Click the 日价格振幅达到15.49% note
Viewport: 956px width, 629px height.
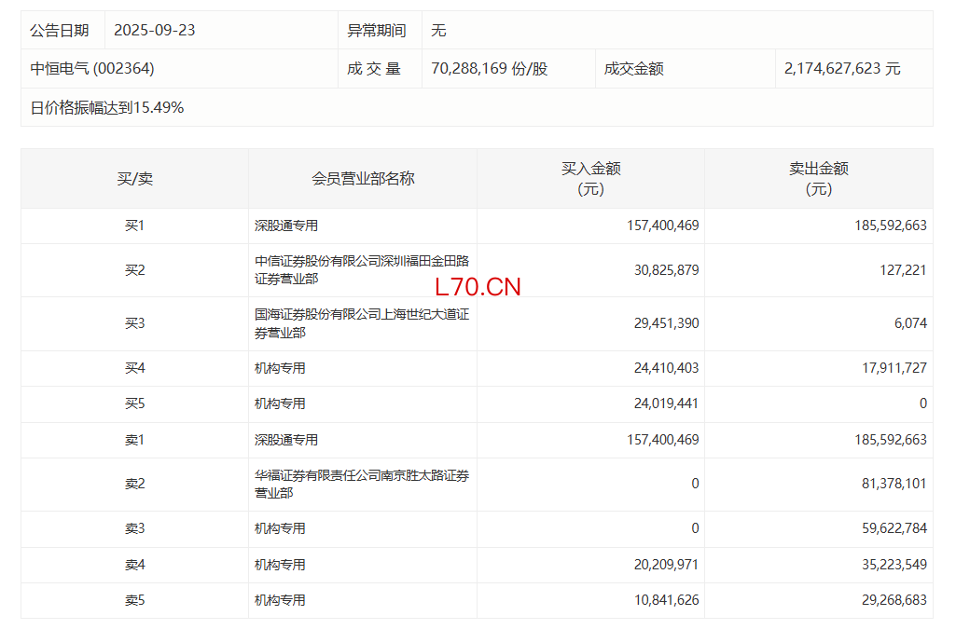[x=107, y=108]
